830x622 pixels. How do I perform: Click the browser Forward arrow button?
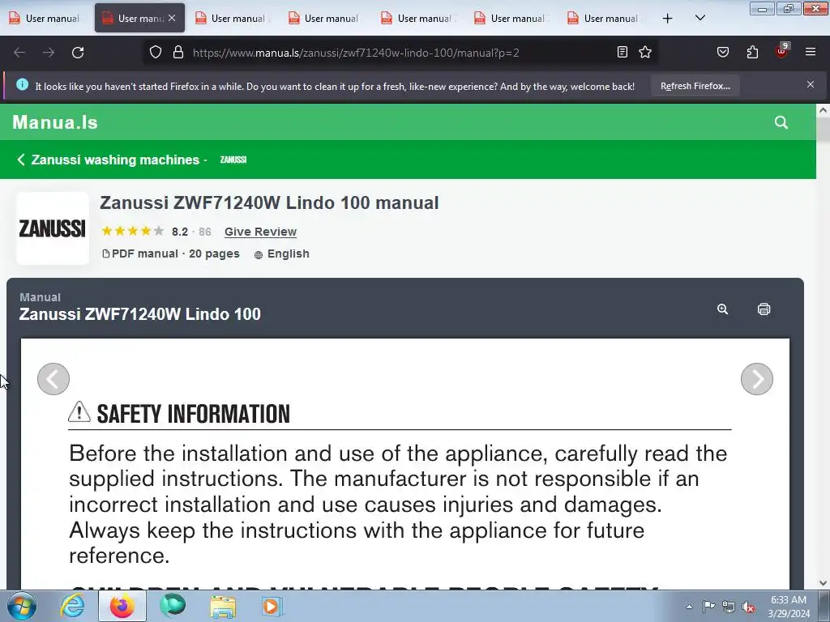coord(49,53)
